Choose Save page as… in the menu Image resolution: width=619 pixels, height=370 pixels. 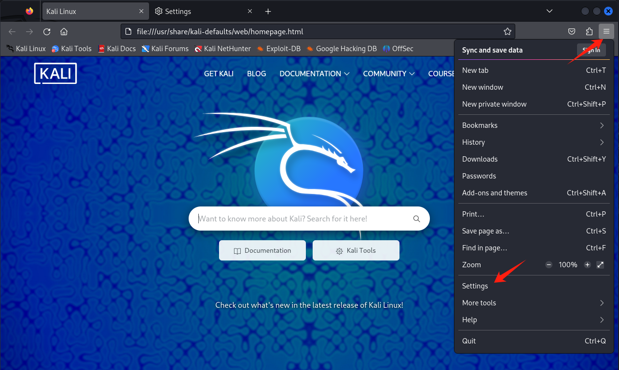tap(534, 231)
